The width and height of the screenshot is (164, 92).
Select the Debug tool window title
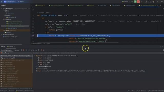3,47
